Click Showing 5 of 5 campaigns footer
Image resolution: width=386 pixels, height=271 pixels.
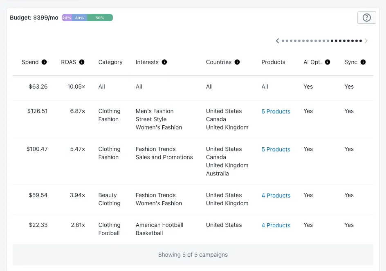[193, 255]
